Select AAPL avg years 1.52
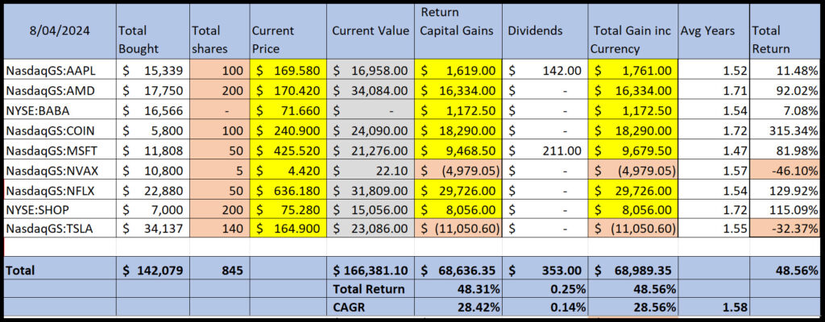 click(714, 71)
